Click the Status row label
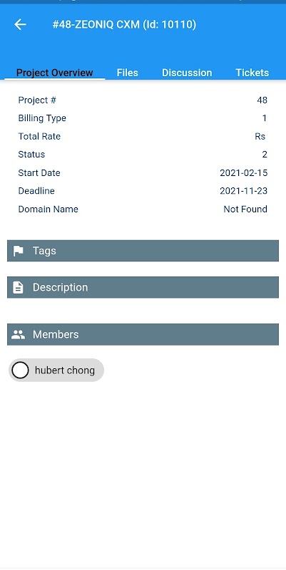This screenshot has height=570, width=286. coord(31,155)
